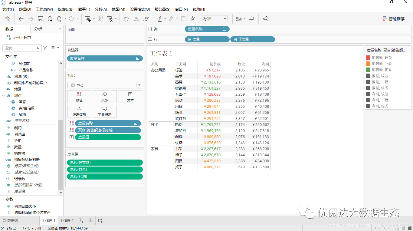
Task: Open the 分析 tab dropdown arrow
Action: pos(60,29)
